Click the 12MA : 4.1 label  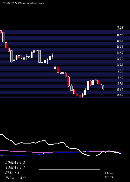(15, 168)
